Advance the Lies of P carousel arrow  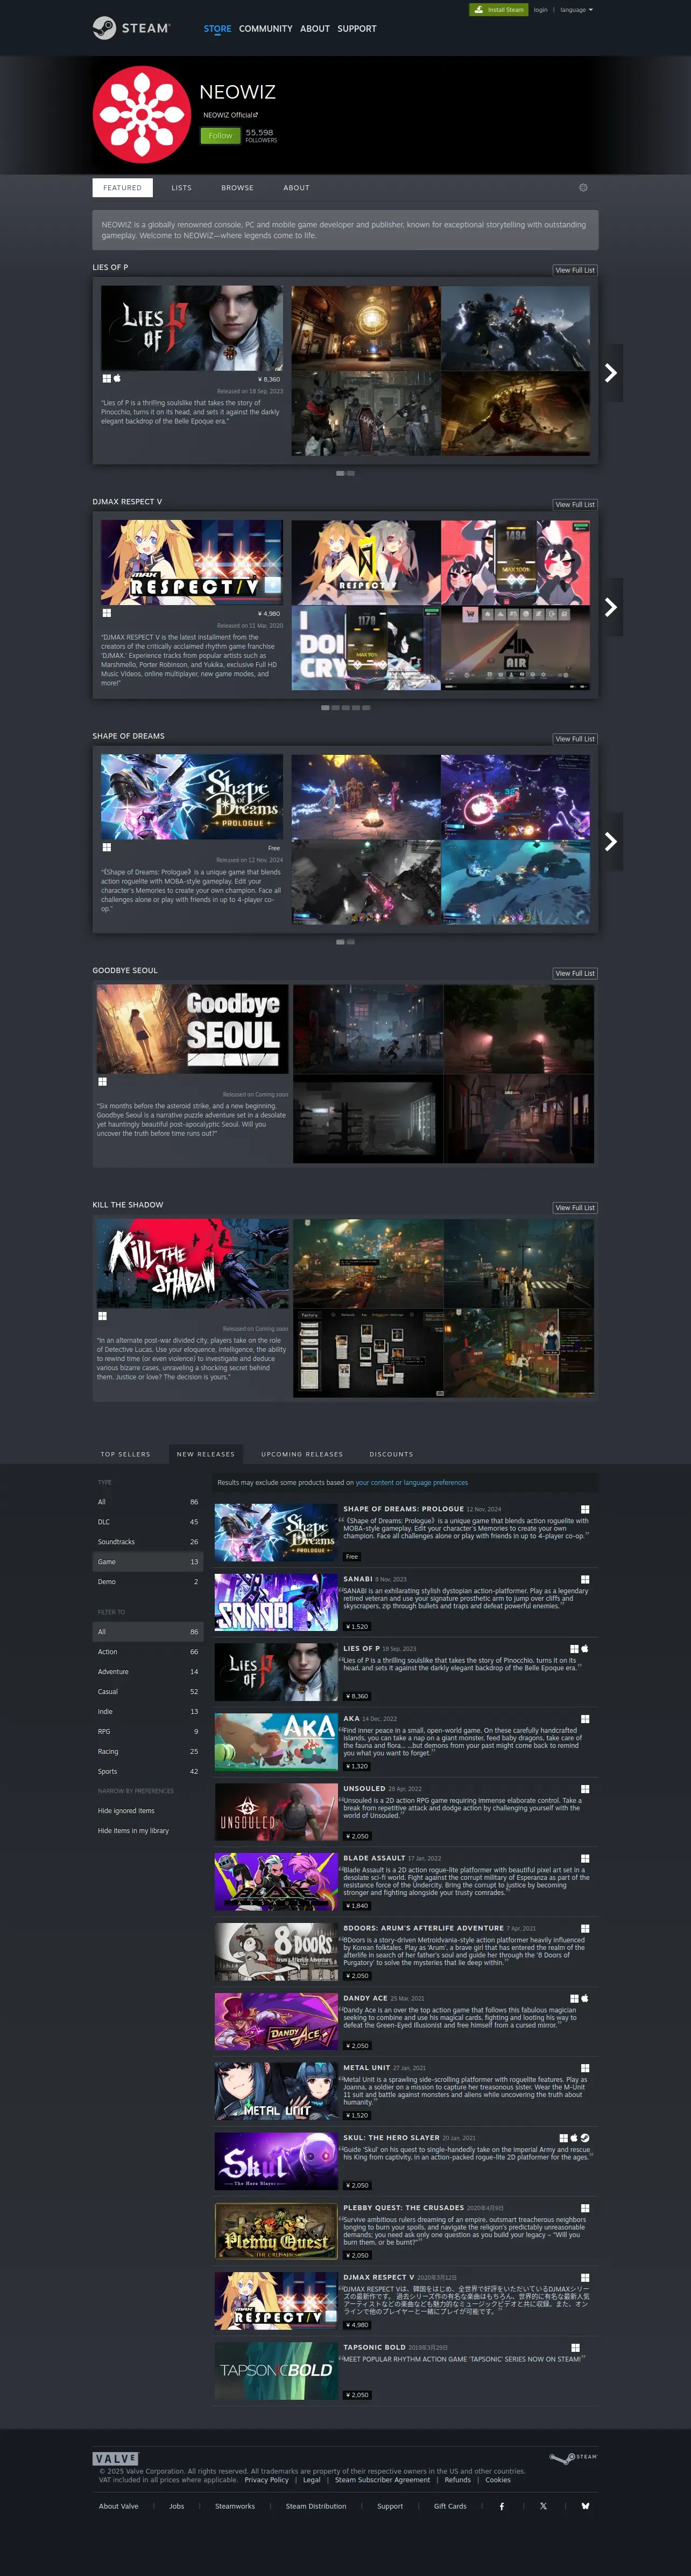(610, 373)
